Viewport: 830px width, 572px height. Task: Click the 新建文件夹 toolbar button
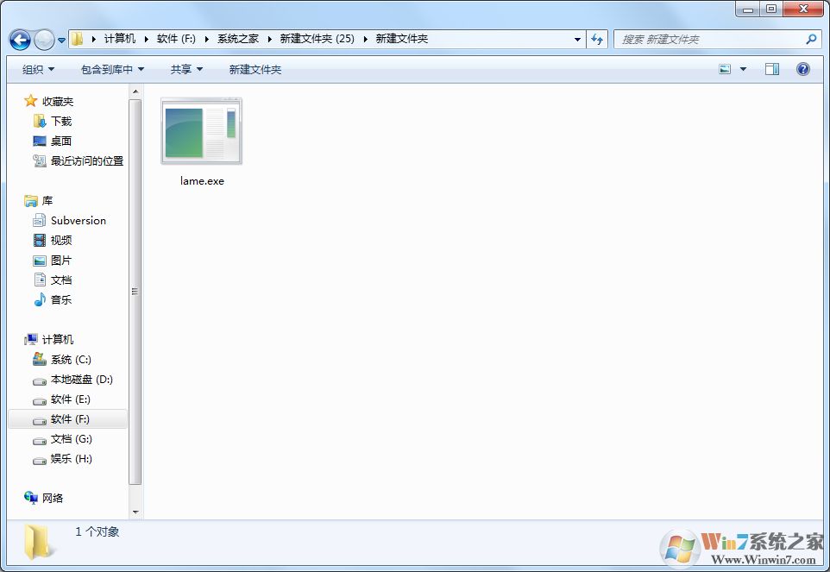255,69
